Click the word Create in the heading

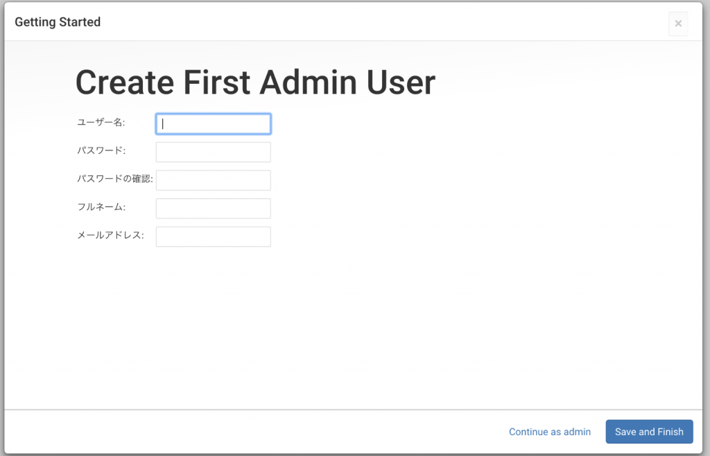125,82
